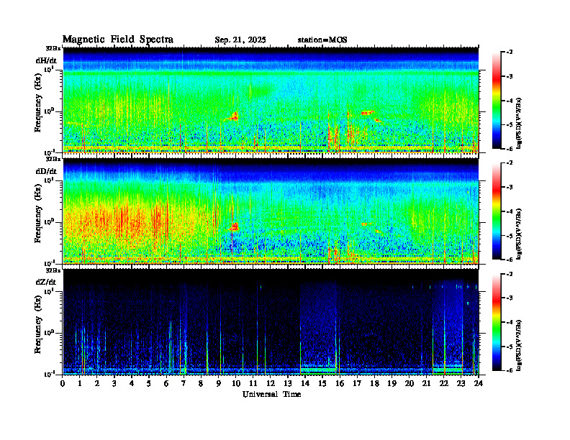Click "-2" tick on dH/dt color bar

pos(510,52)
